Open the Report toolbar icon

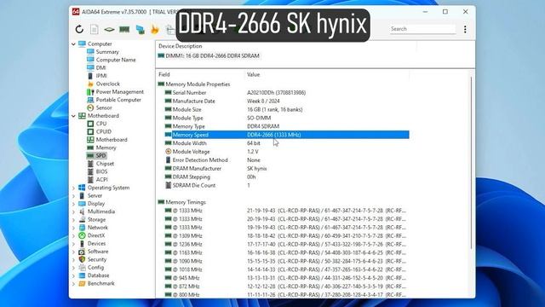[95, 29]
